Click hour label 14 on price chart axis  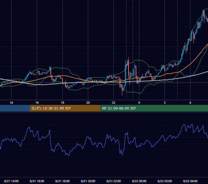click(x=11, y=103)
